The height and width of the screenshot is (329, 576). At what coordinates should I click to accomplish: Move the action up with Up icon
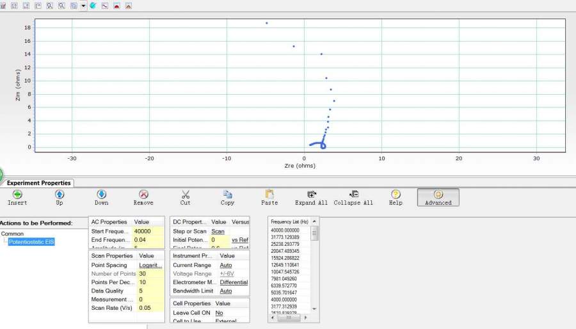tap(60, 195)
